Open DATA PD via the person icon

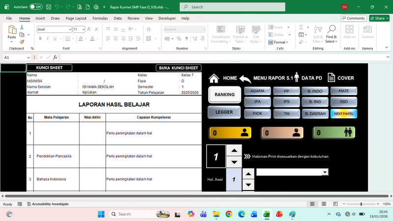click(296, 78)
